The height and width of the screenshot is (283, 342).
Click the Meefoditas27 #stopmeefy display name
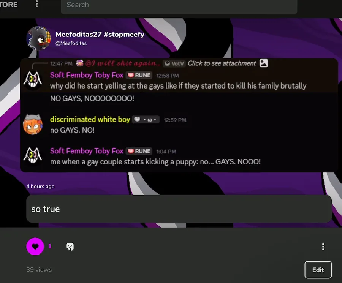(100, 34)
